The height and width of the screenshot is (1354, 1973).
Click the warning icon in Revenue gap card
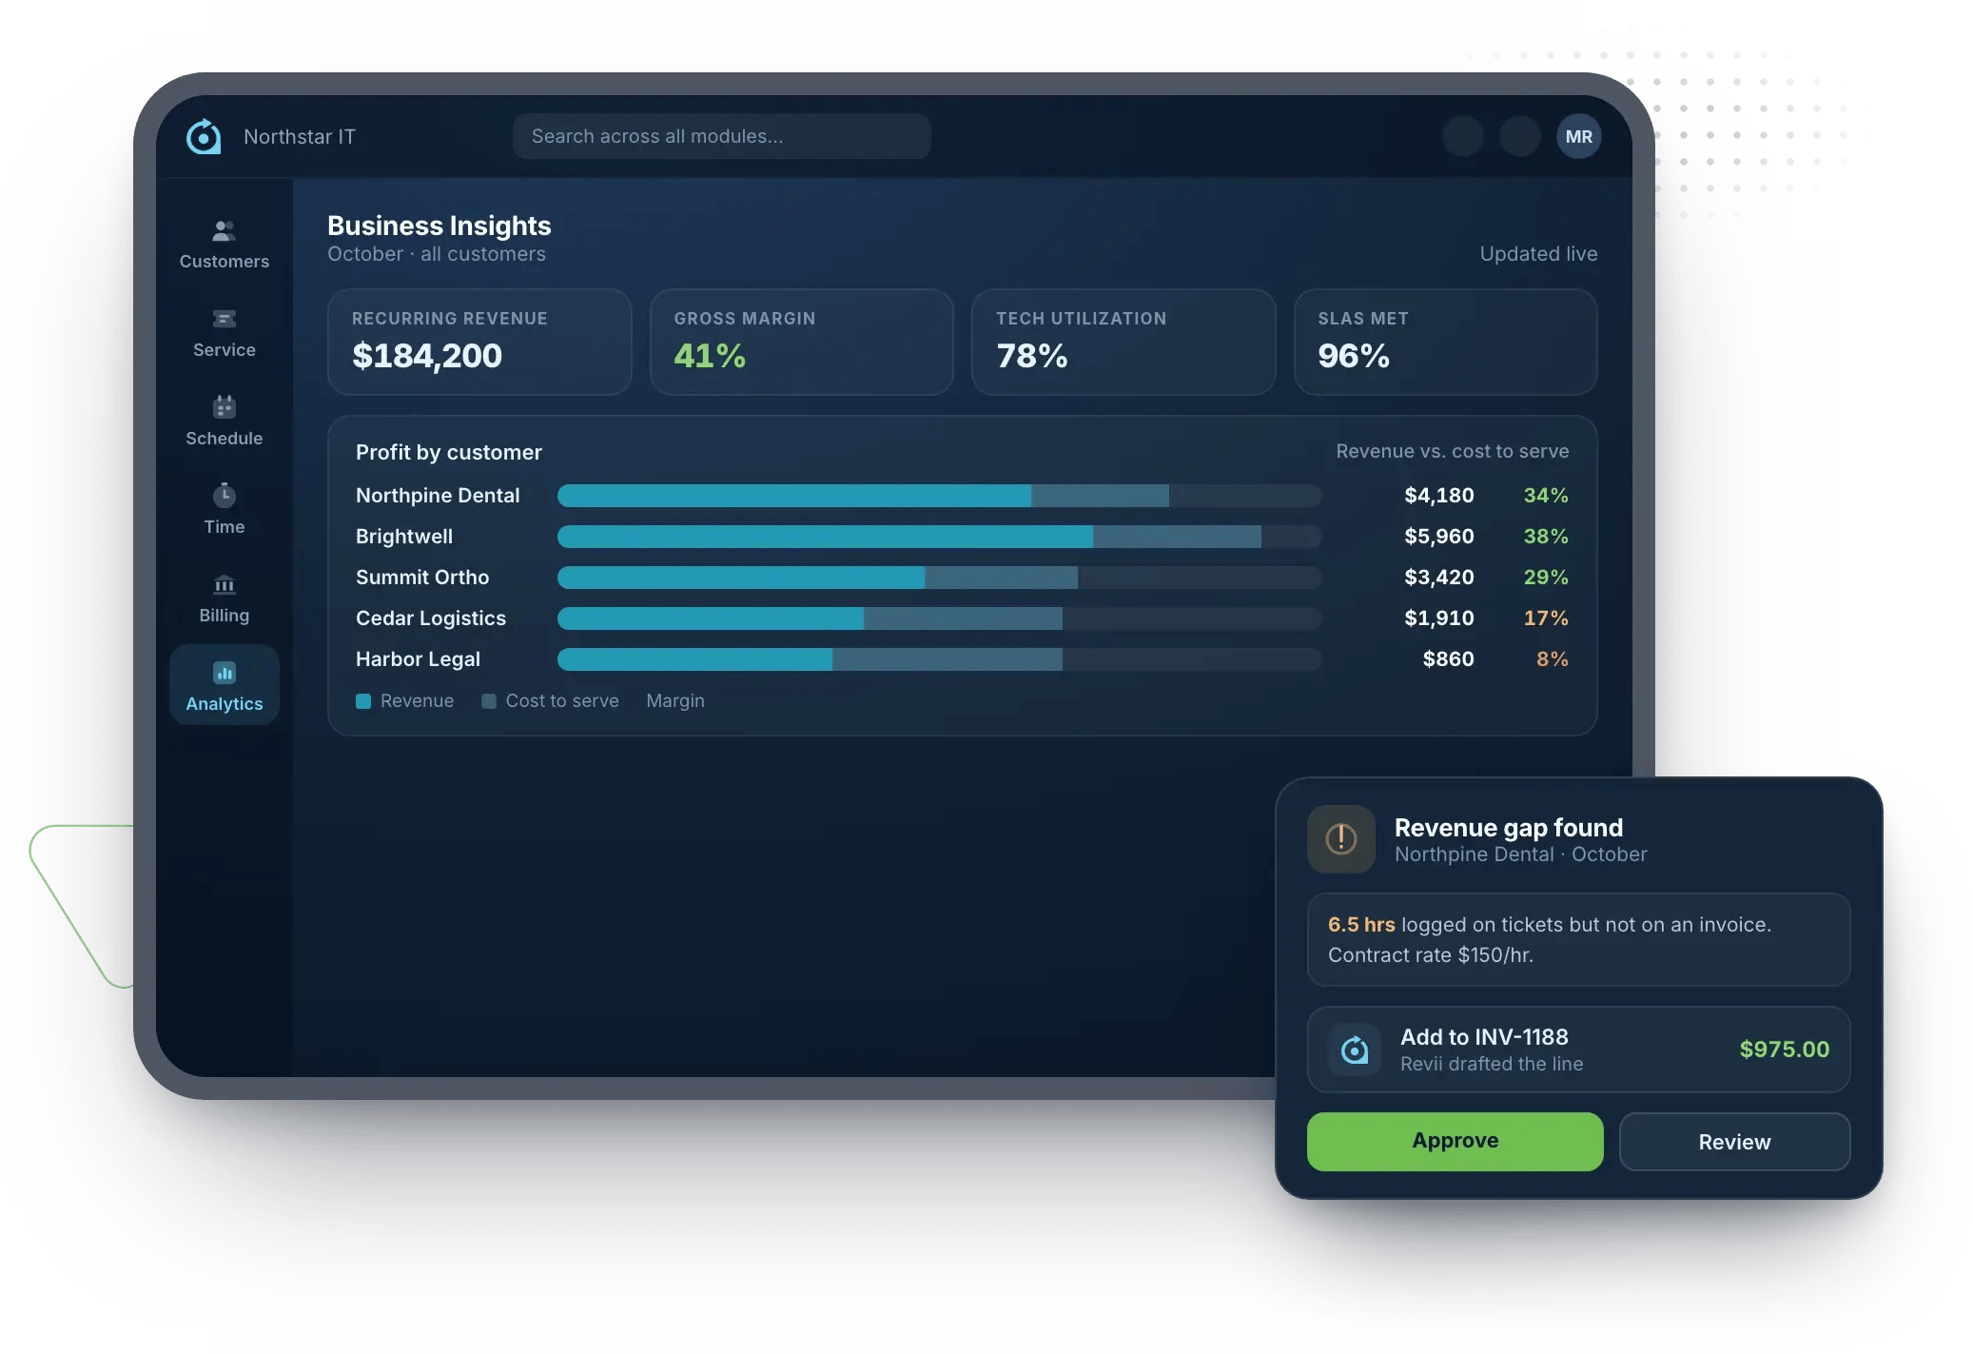click(x=1341, y=839)
